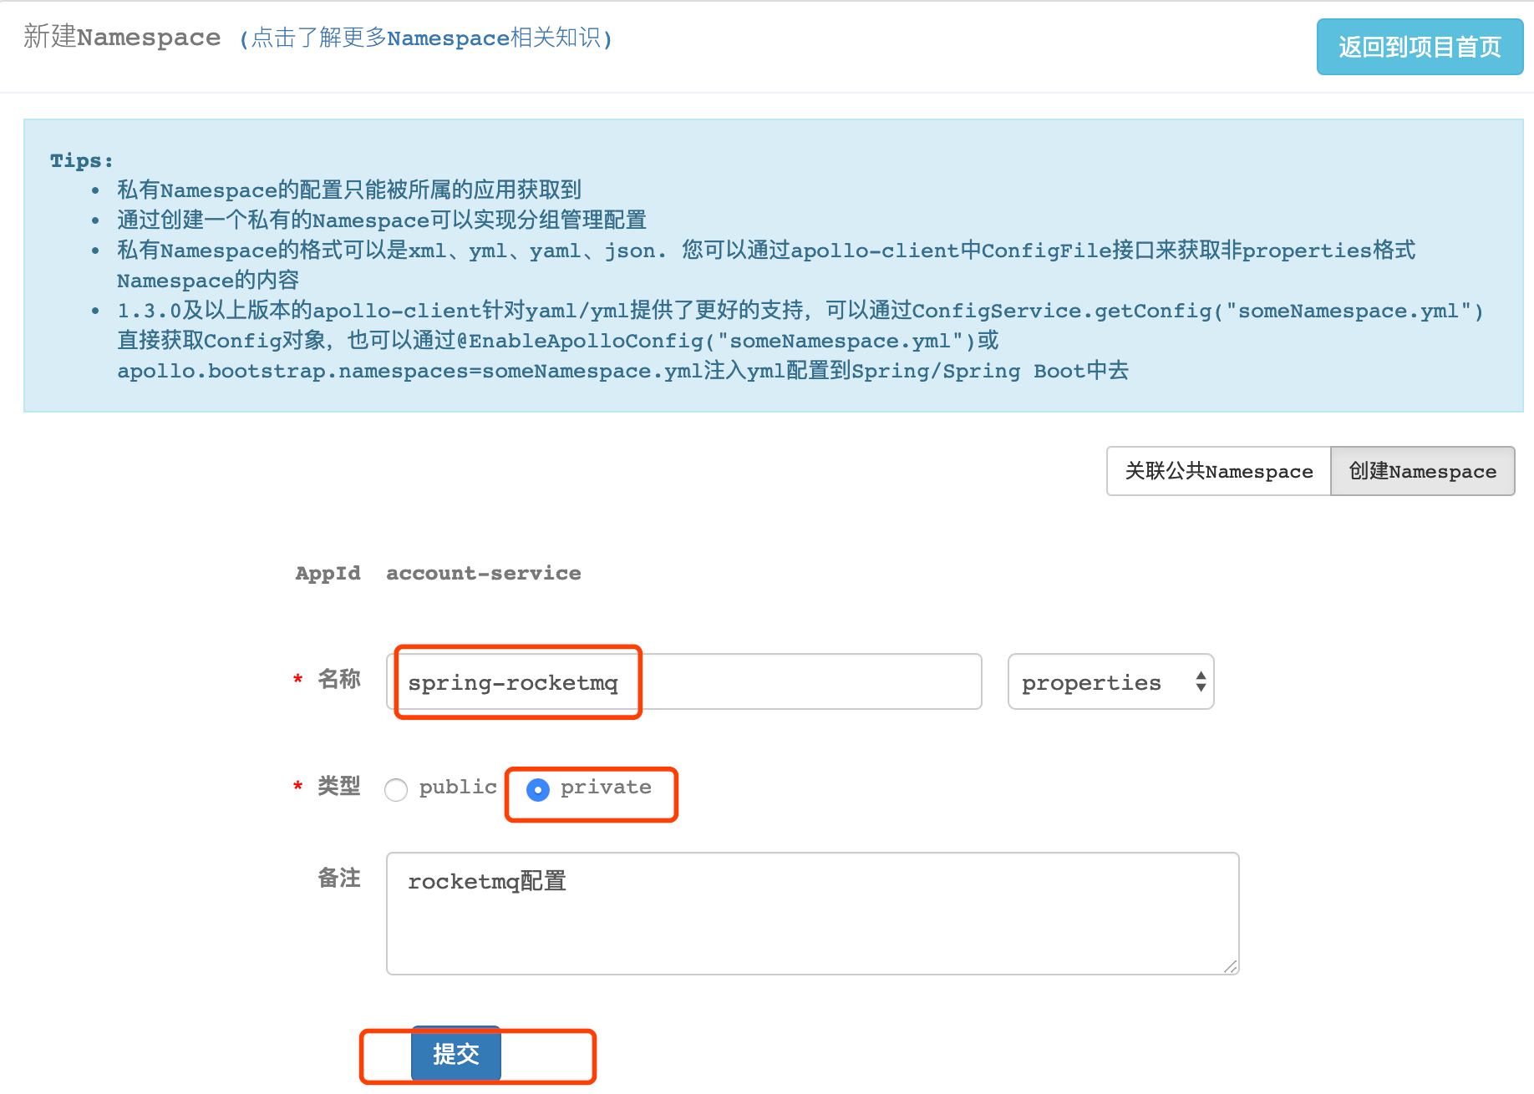Click the private radio label text

click(x=606, y=787)
